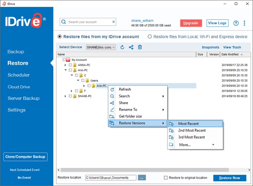Expand the SHANE-PC tree node
The height and width of the screenshot is (186, 253).
pyautogui.click(x=65, y=96)
